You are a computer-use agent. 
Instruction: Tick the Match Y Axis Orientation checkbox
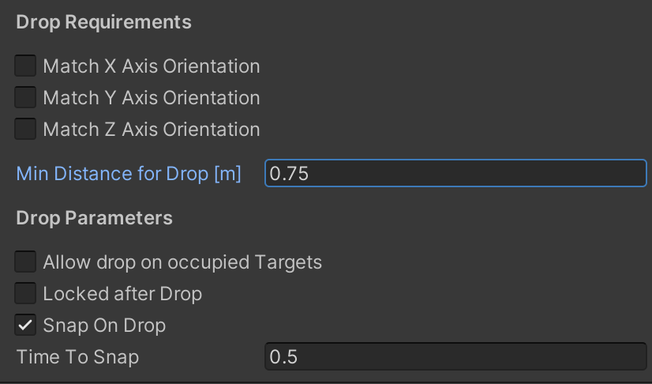point(26,97)
